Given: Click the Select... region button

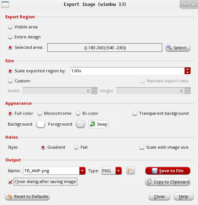Looking at the screenshot, I should pos(178,48).
